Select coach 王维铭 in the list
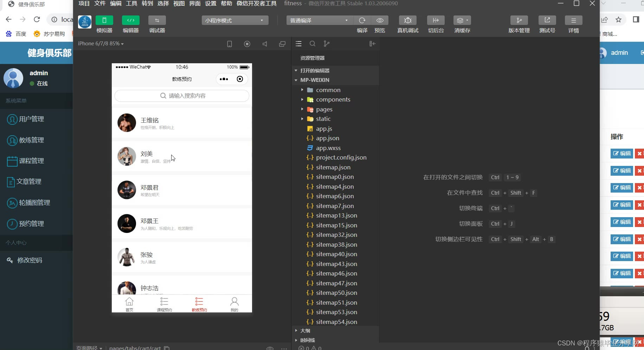Image resolution: width=644 pixels, height=350 pixels. click(182, 123)
